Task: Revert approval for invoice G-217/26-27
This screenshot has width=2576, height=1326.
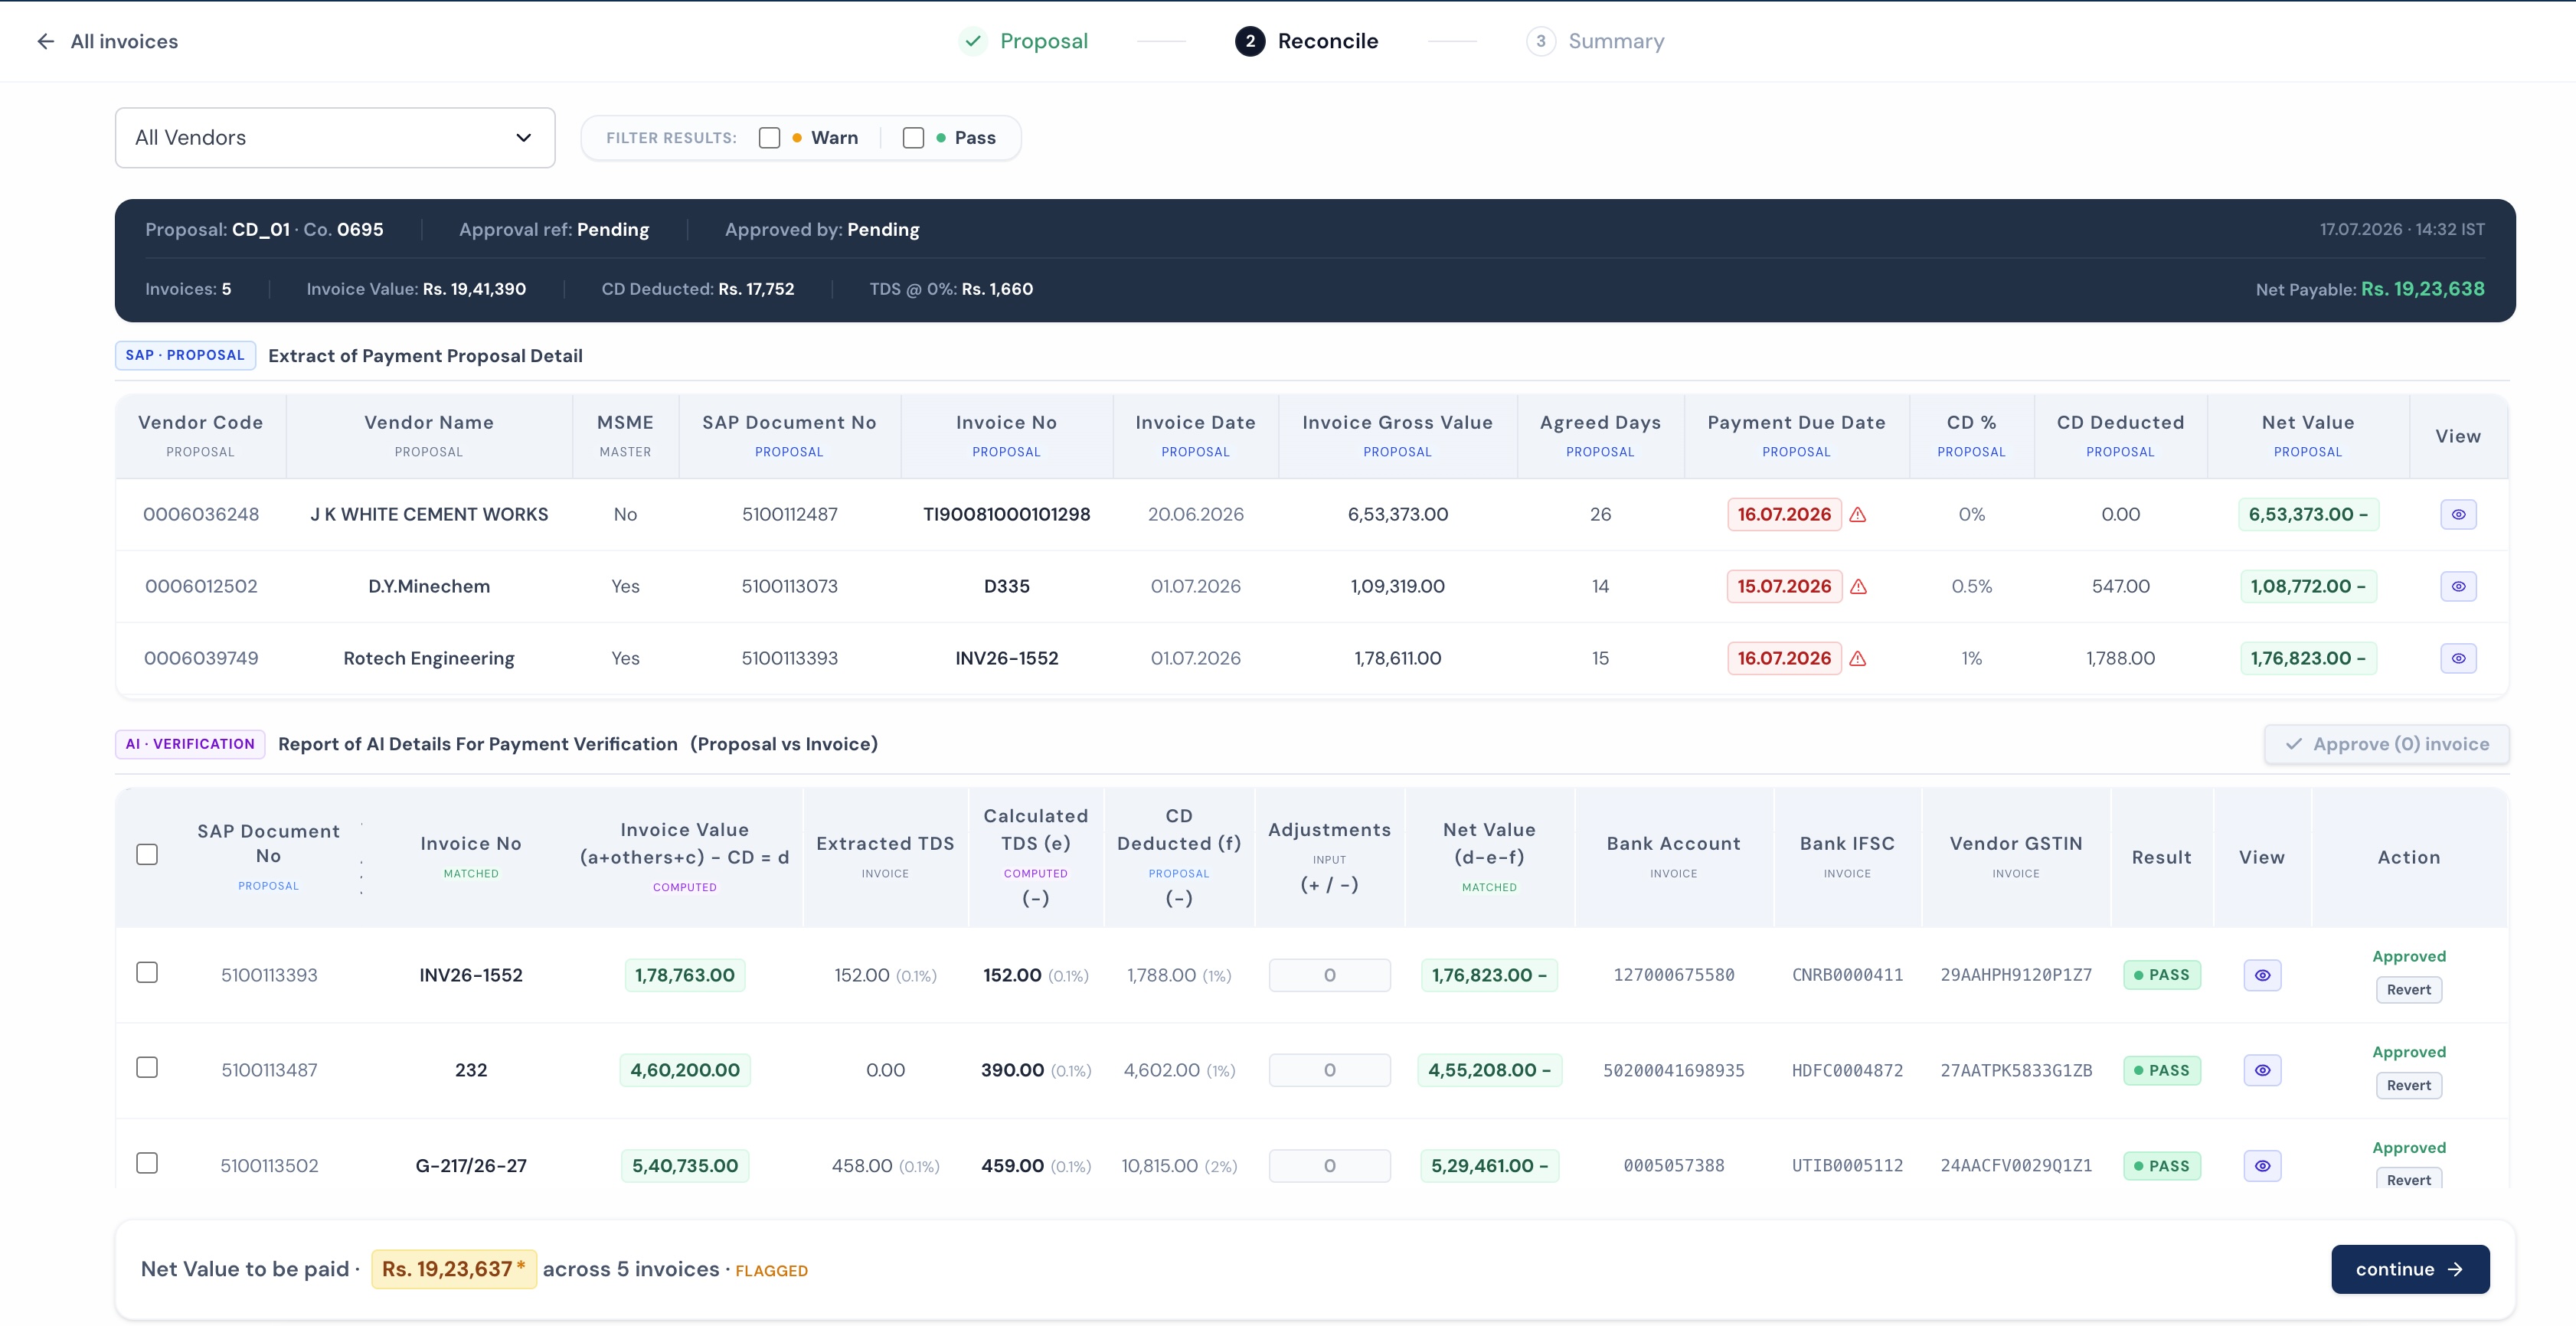Action: click(x=2408, y=1179)
